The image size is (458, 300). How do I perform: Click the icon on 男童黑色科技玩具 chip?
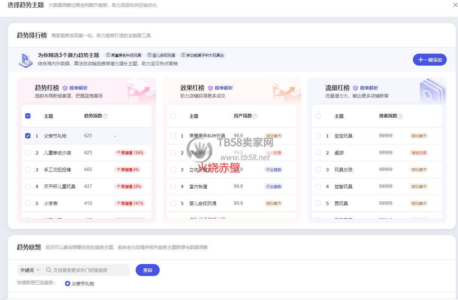[108, 55]
